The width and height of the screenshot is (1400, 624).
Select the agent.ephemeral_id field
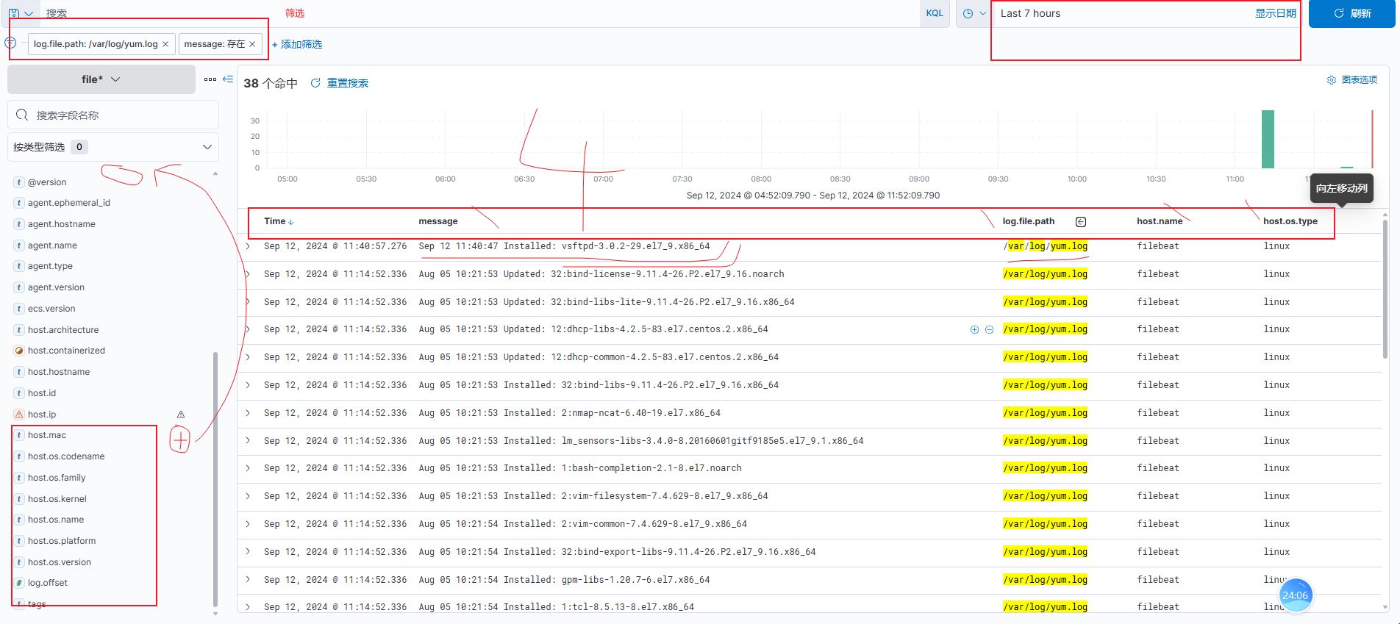click(69, 203)
